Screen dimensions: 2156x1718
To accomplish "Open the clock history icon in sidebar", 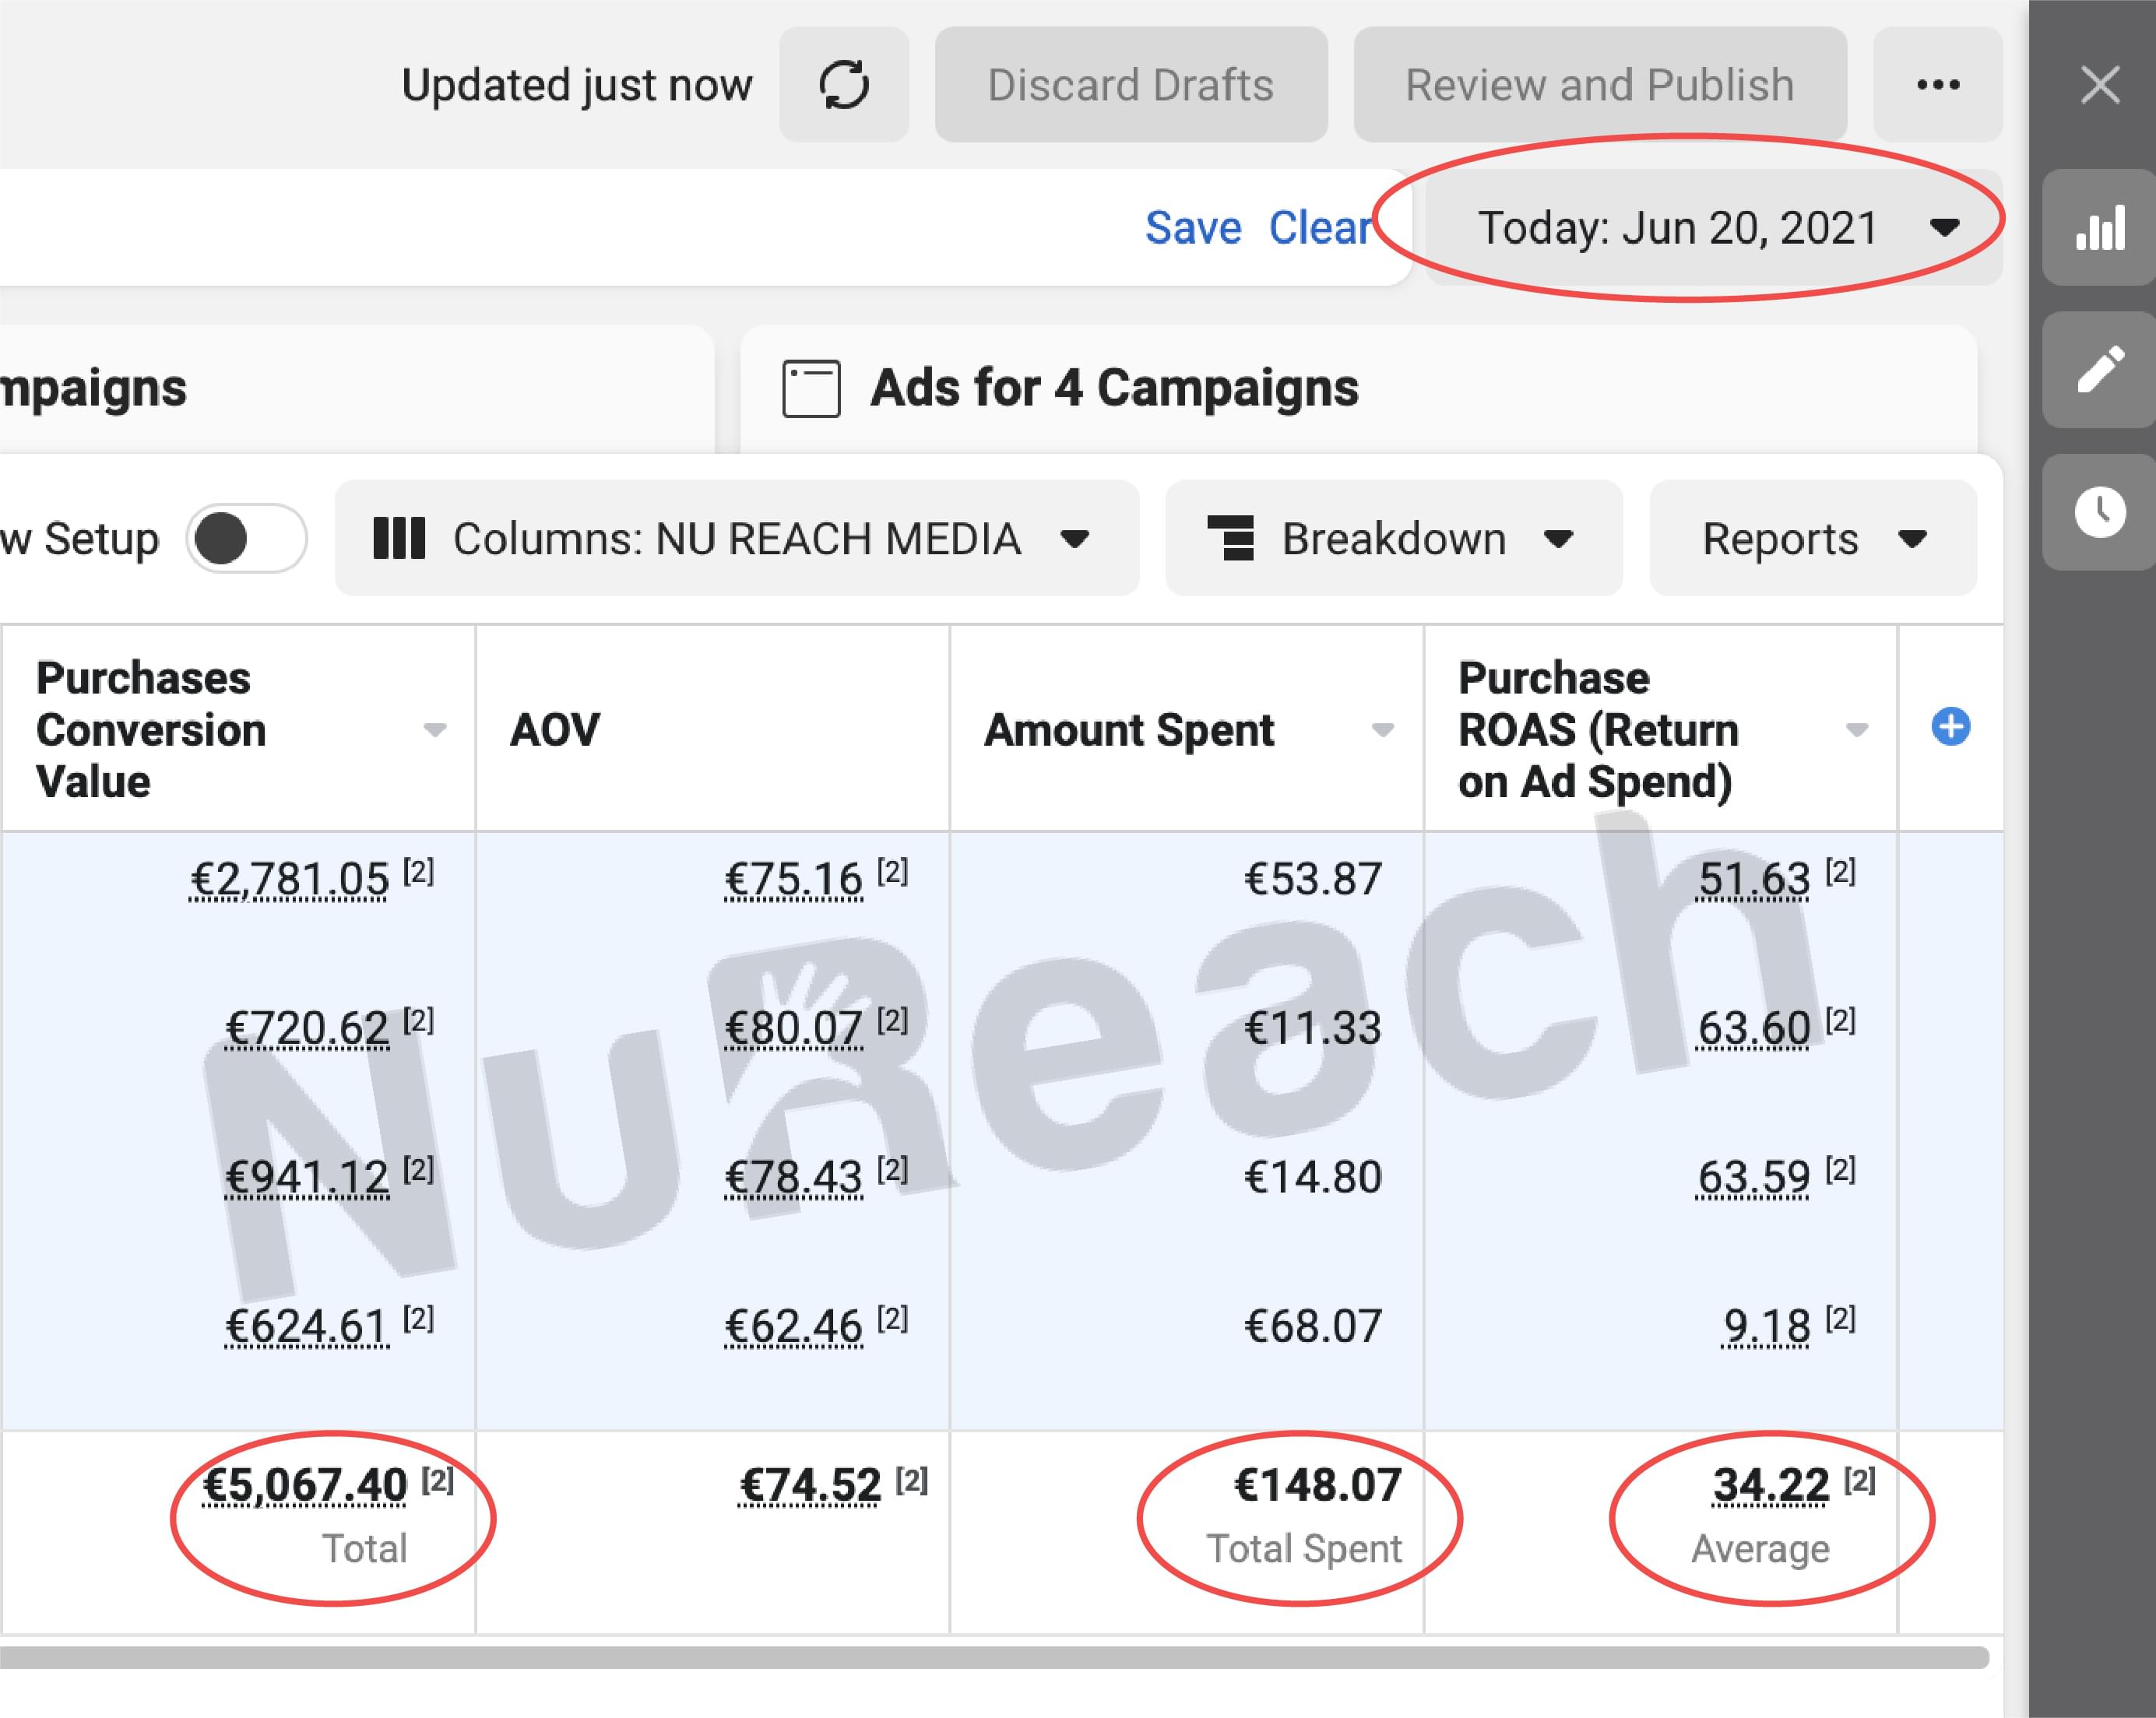I will tap(2099, 512).
